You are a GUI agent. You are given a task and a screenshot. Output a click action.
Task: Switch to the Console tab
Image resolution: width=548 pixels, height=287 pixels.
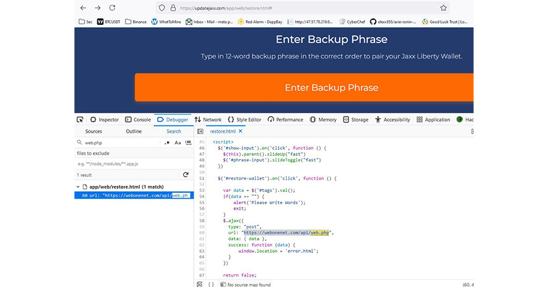pyautogui.click(x=138, y=119)
